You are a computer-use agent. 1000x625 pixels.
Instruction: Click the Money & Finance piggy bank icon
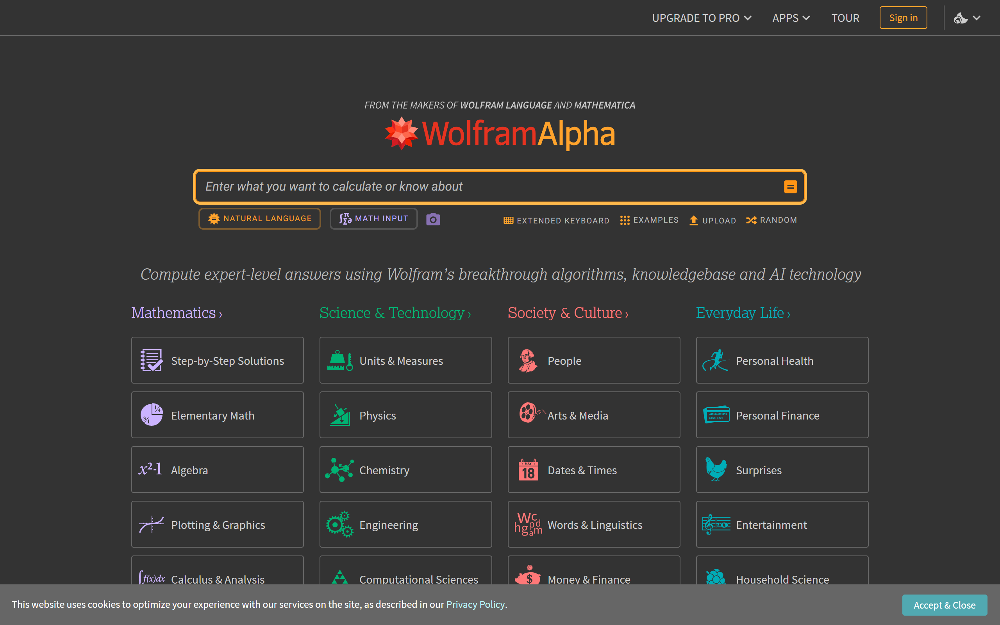click(528, 575)
